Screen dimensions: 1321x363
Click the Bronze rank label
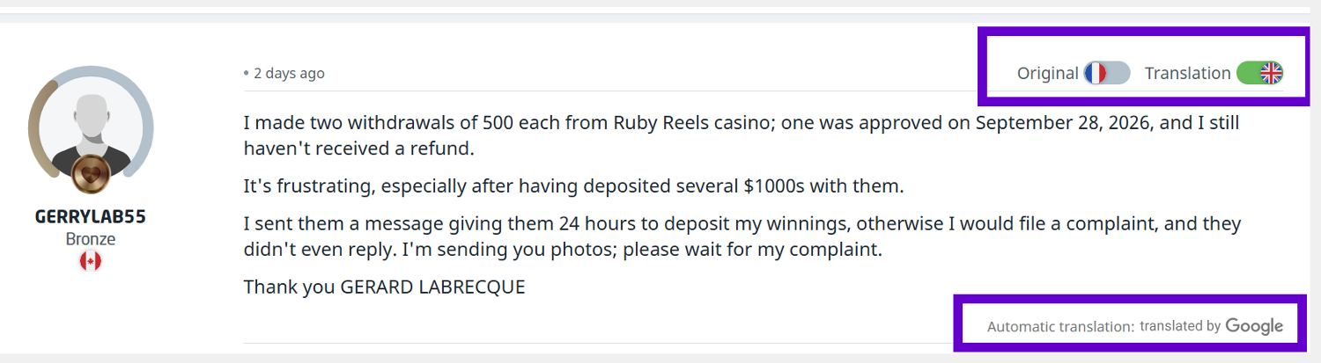tap(91, 239)
